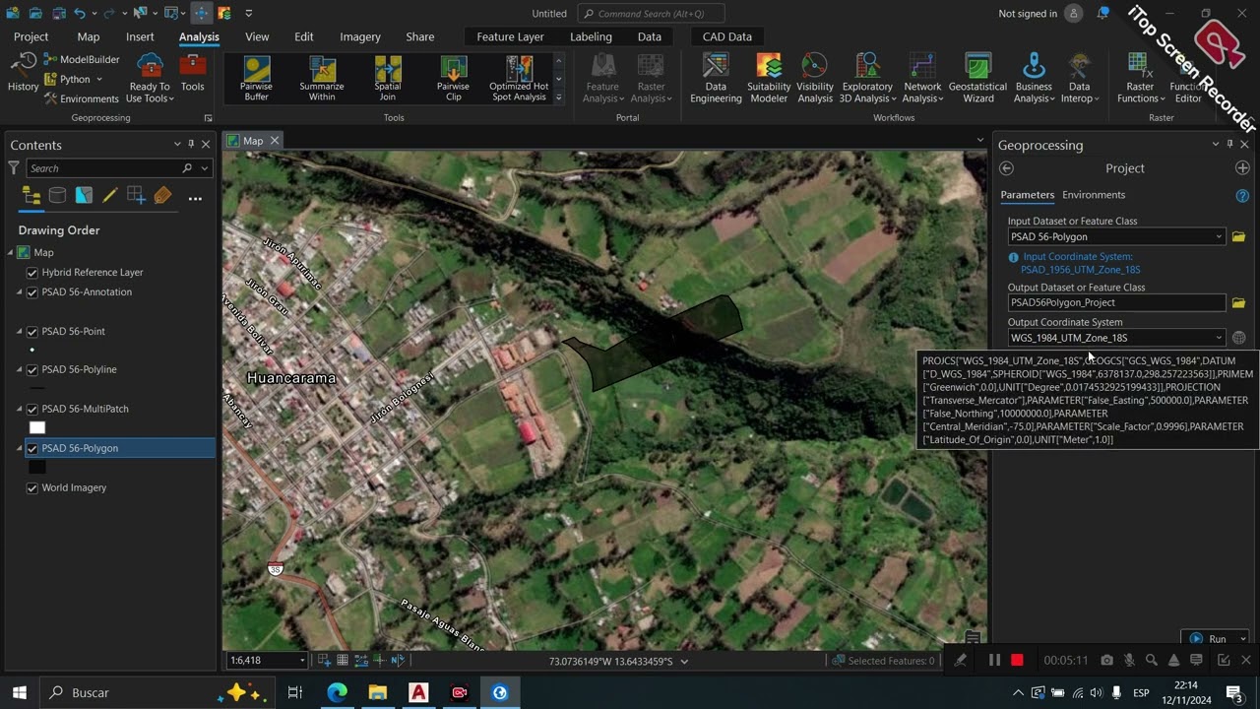
Task: Toggle PSAD 56-Polygon layer visibility
Action: 32,449
